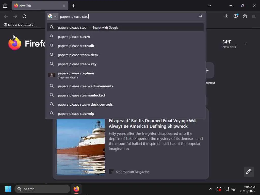Close the New Tab tab
Screen dimensions: 260x195
pos(64,6)
